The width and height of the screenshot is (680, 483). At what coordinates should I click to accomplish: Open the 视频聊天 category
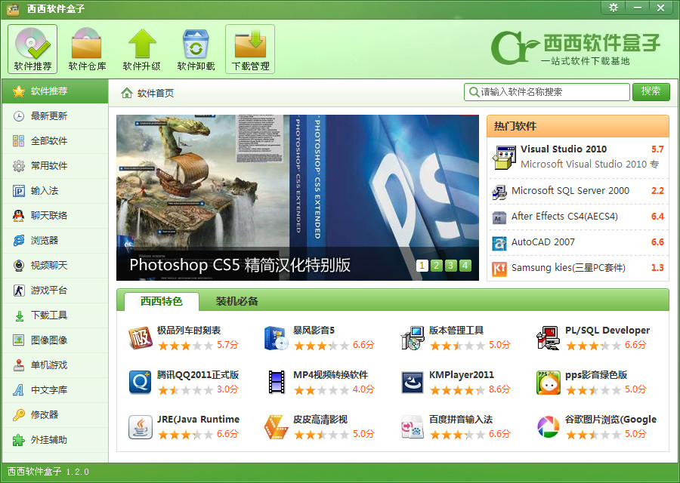click(x=55, y=266)
